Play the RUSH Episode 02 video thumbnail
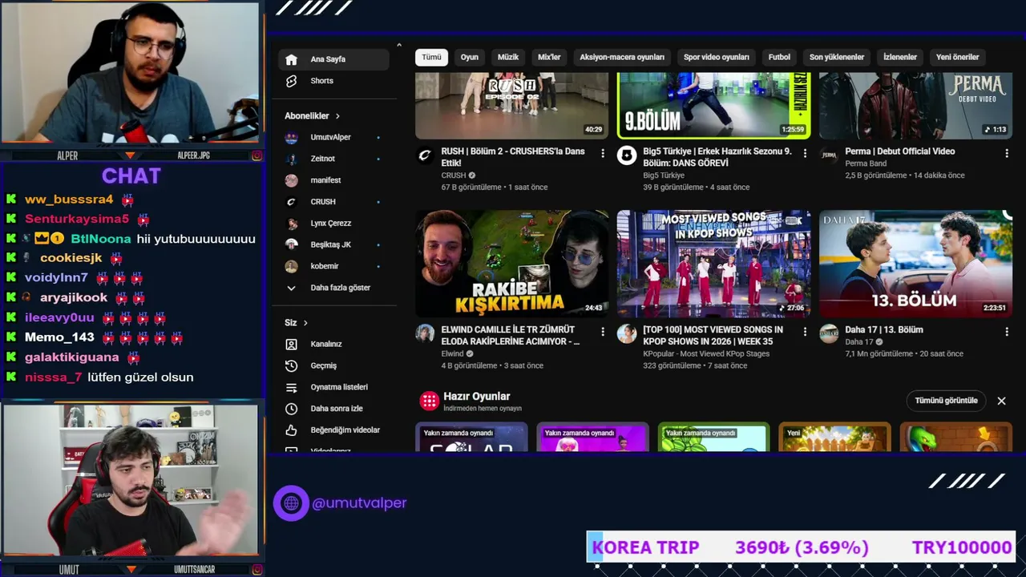The image size is (1026, 577). pyautogui.click(x=511, y=106)
